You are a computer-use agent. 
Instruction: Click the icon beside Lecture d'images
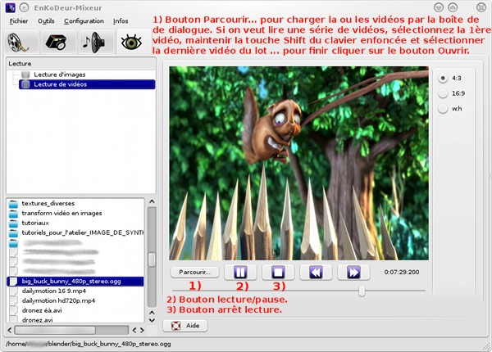pyautogui.click(x=25, y=74)
